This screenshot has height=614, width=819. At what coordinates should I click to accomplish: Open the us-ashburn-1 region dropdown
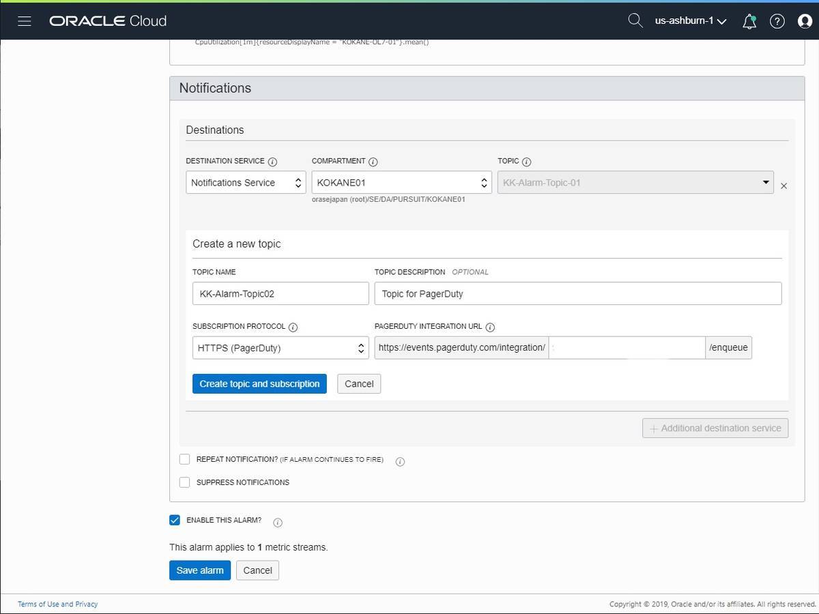(690, 21)
